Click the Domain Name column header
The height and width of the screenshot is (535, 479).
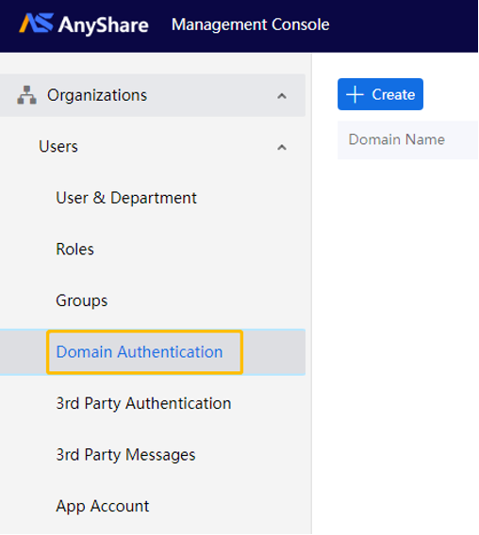[397, 139]
